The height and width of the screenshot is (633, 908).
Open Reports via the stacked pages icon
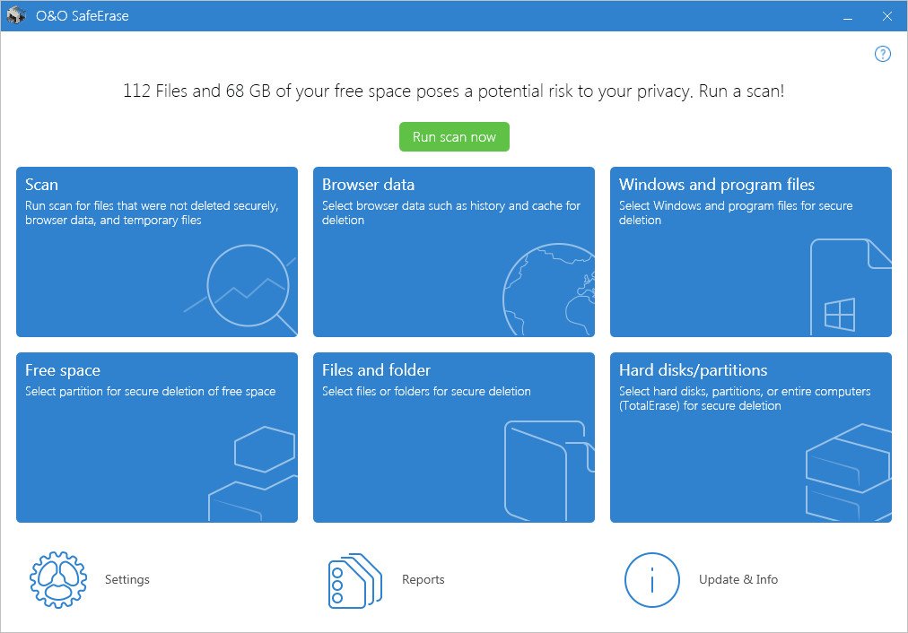tap(354, 580)
